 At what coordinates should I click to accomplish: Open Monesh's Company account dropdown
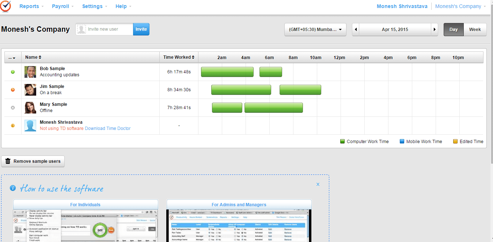coord(460,6)
